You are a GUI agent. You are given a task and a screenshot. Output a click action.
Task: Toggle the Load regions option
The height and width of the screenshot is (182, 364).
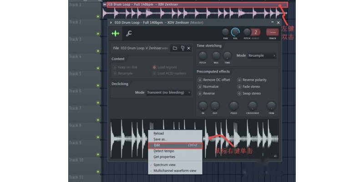[x=165, y=67]
